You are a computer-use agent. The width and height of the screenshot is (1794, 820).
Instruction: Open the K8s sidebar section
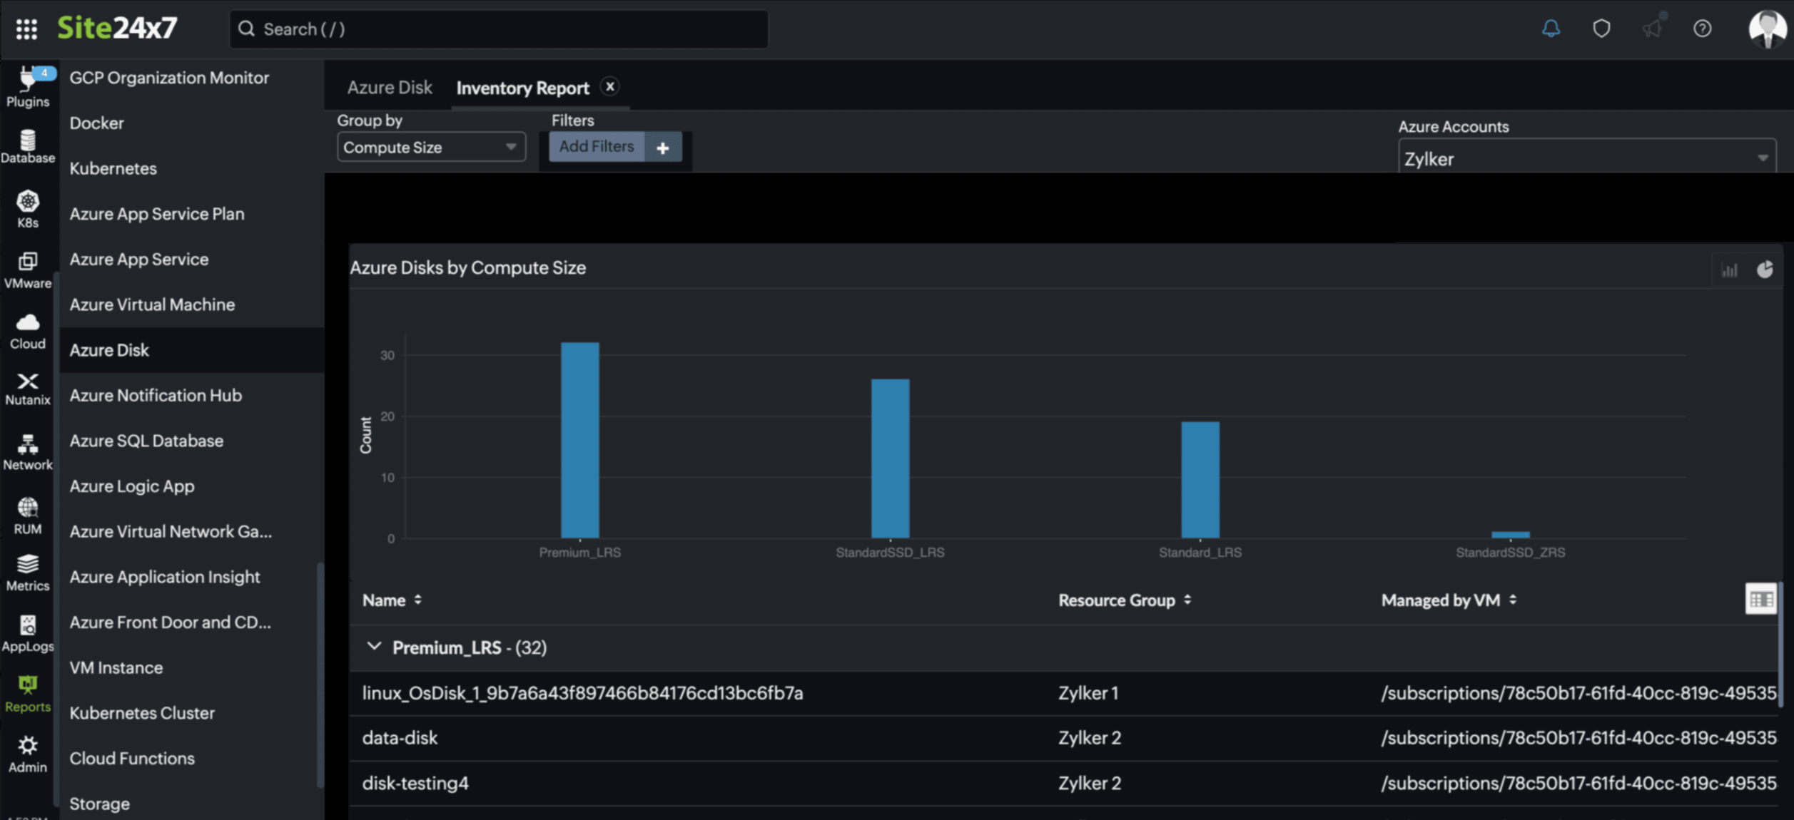point(28,209)
